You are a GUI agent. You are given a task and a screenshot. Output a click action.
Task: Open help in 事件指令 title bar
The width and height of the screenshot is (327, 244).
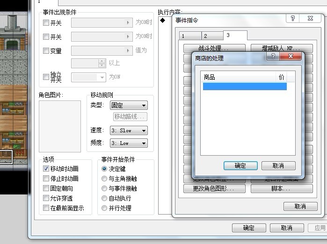(x=293, y=18)
